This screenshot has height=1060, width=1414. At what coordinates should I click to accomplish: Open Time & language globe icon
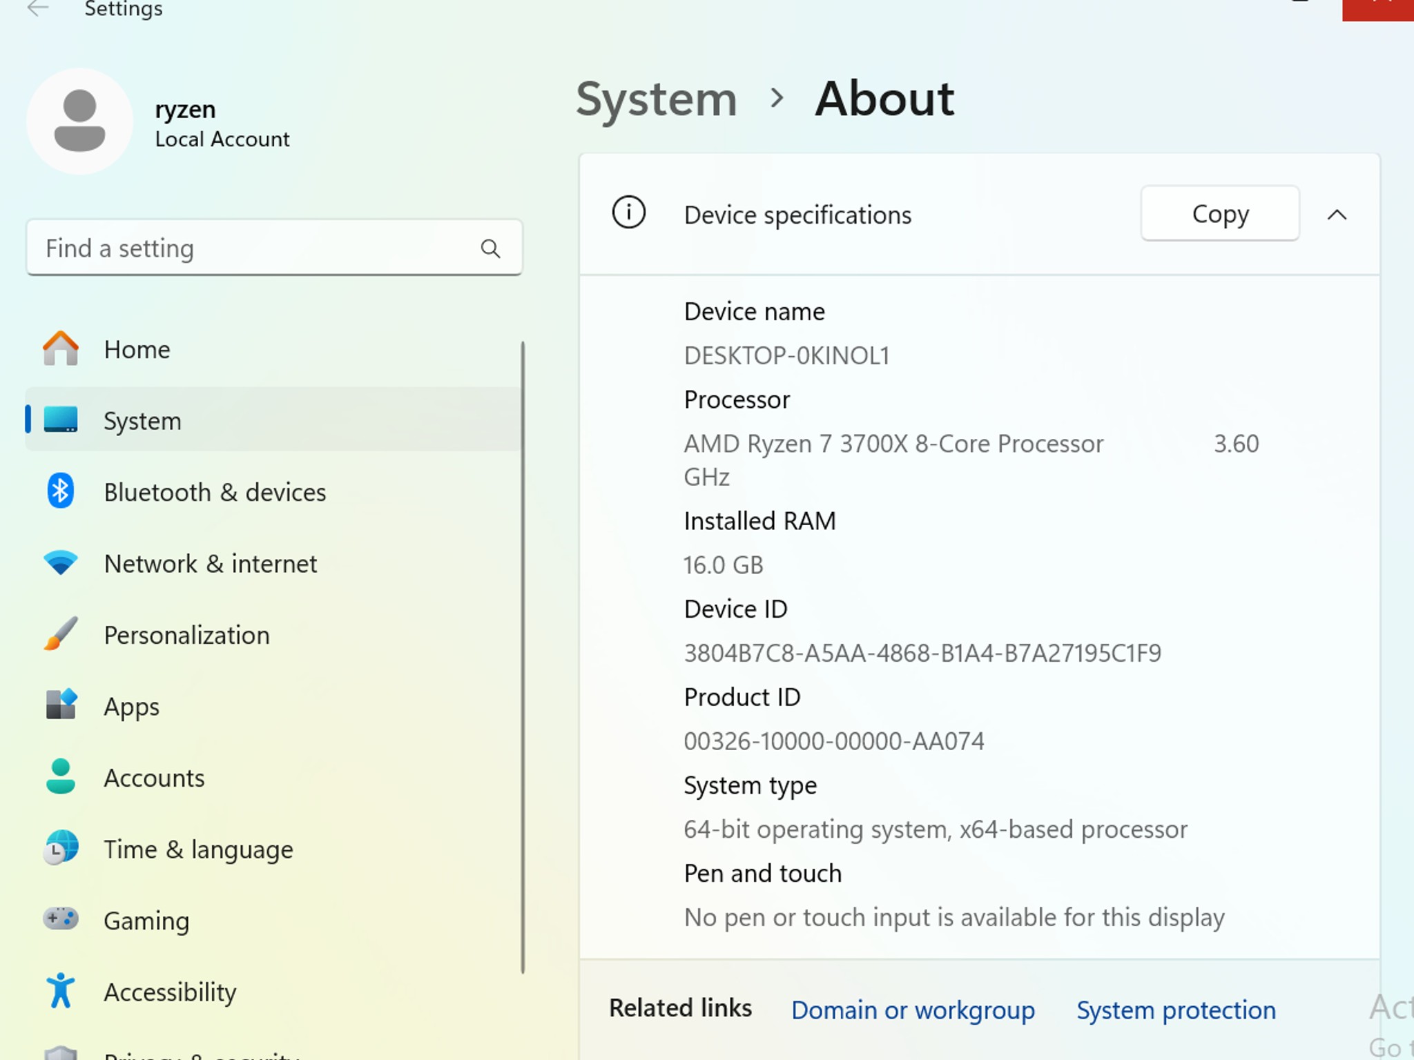[61, 847]
